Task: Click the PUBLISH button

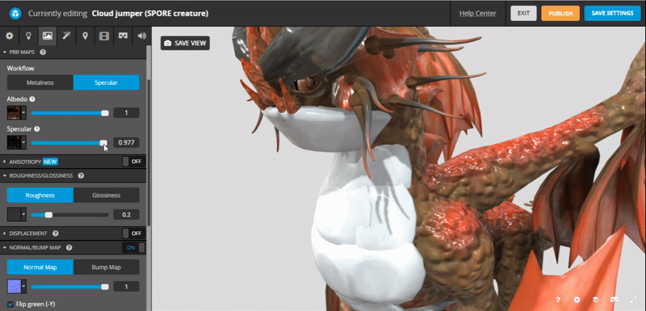Action: 560,13
